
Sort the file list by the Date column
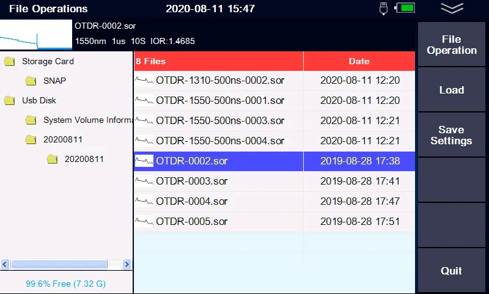359,61
